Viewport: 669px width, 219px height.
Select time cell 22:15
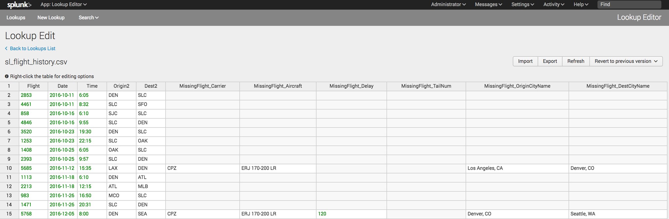[92, 141]
